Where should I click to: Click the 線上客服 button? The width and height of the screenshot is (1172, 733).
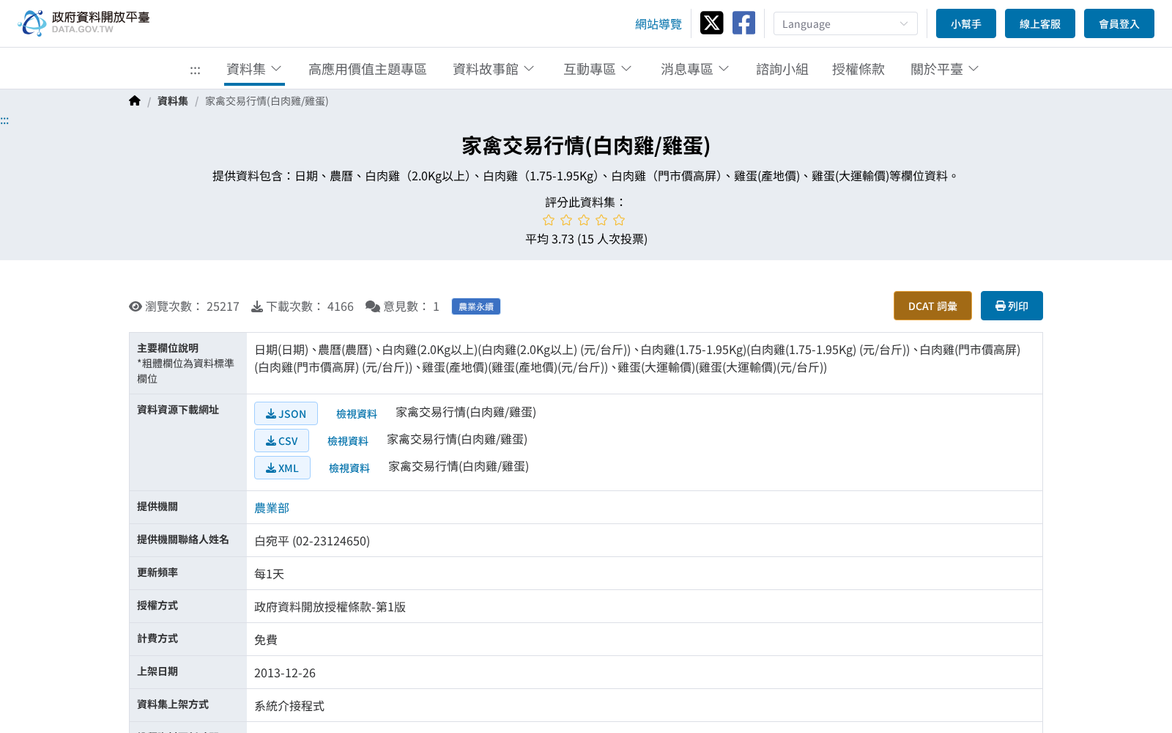pyautogui.click(x=1040, y=23)
